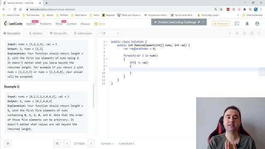Open the user profile avatar menu
Screen dimensions: 265x149
pyautogui.click(x=257, y=24)
